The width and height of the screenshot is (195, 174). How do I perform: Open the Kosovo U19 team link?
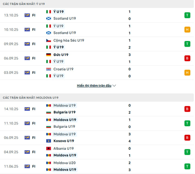(64, 141)
